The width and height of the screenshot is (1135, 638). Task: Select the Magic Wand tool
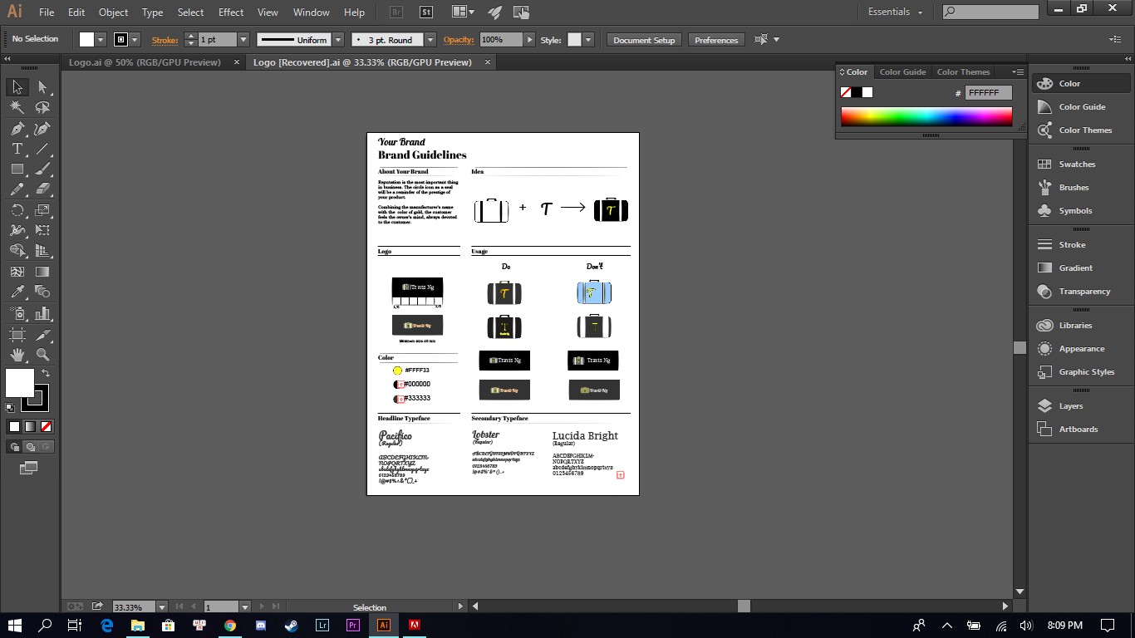(x=17, y=108)
